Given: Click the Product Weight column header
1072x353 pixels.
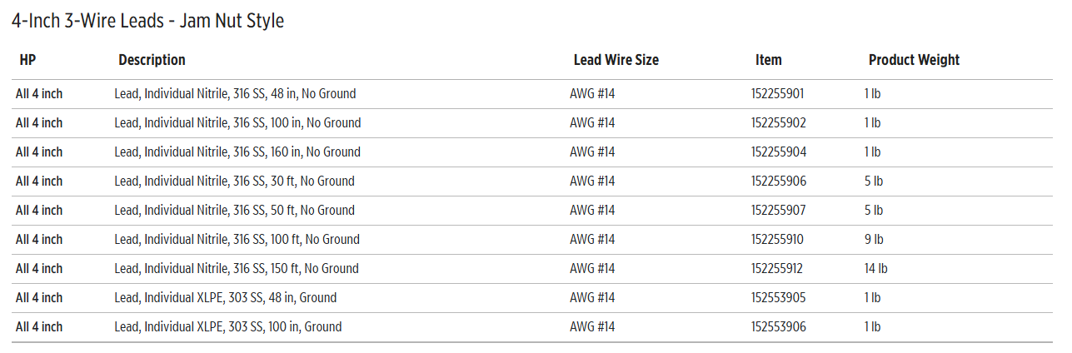Looking at the screenshot, I should [x=914, y=60].
